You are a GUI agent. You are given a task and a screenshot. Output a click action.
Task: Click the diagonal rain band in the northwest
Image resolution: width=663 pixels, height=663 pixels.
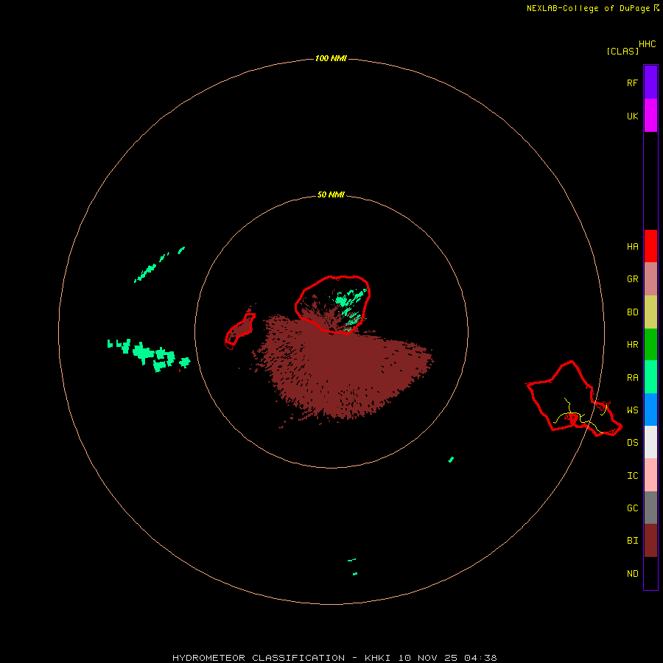pos(158,264)
